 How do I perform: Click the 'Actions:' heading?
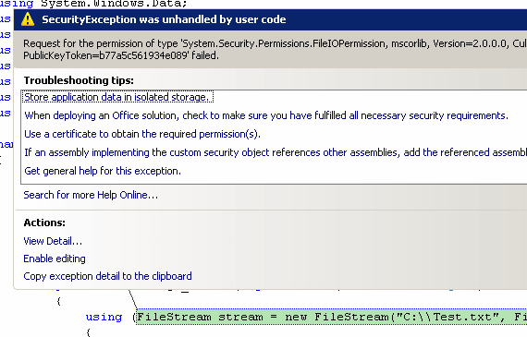tap(44, 223)
